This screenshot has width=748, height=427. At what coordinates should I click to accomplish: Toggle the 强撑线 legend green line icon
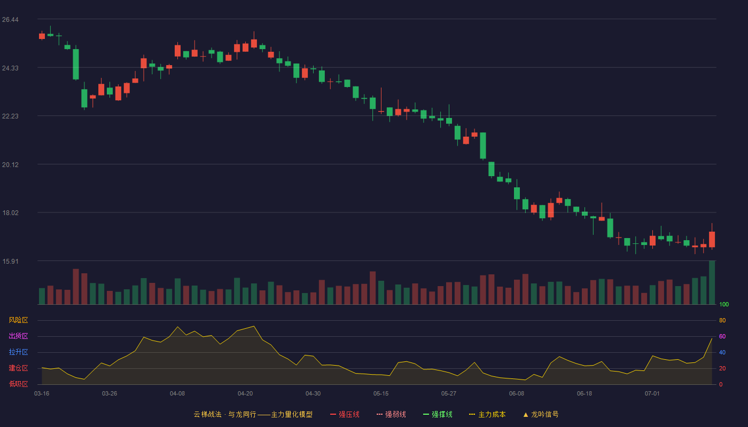426,415
